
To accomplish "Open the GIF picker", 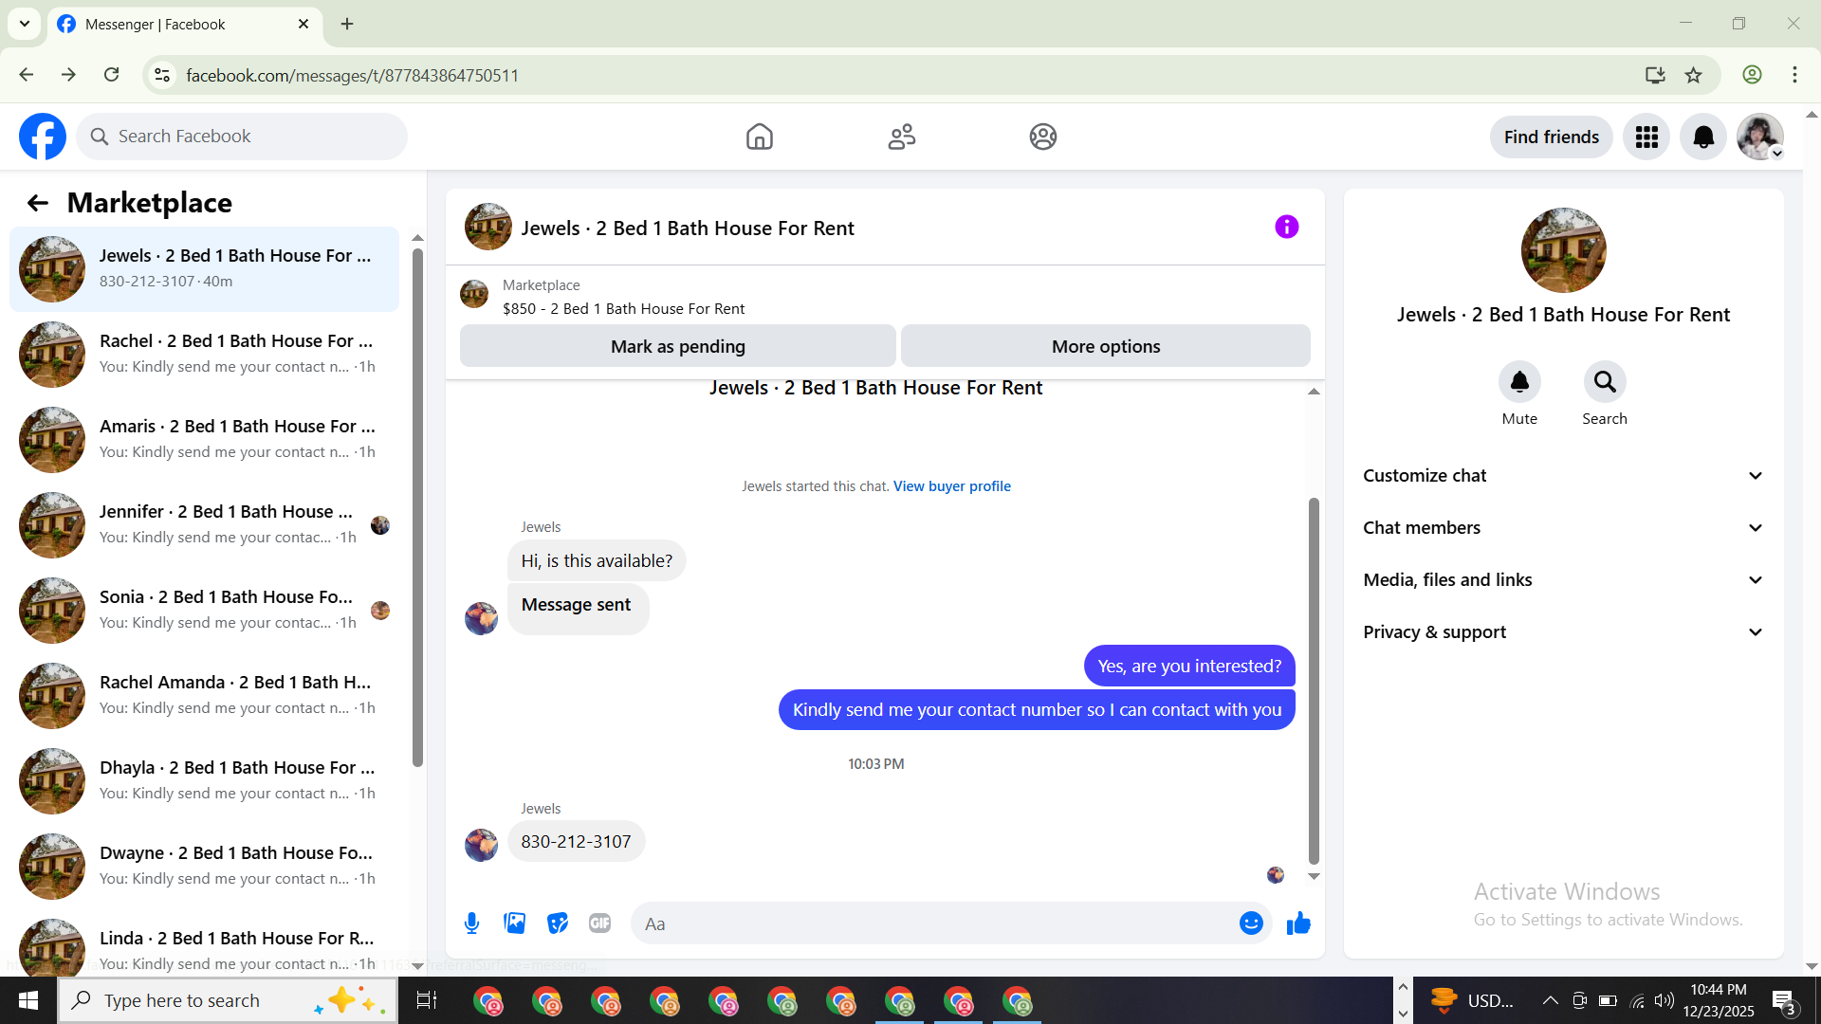I will [x=599, y=923].
